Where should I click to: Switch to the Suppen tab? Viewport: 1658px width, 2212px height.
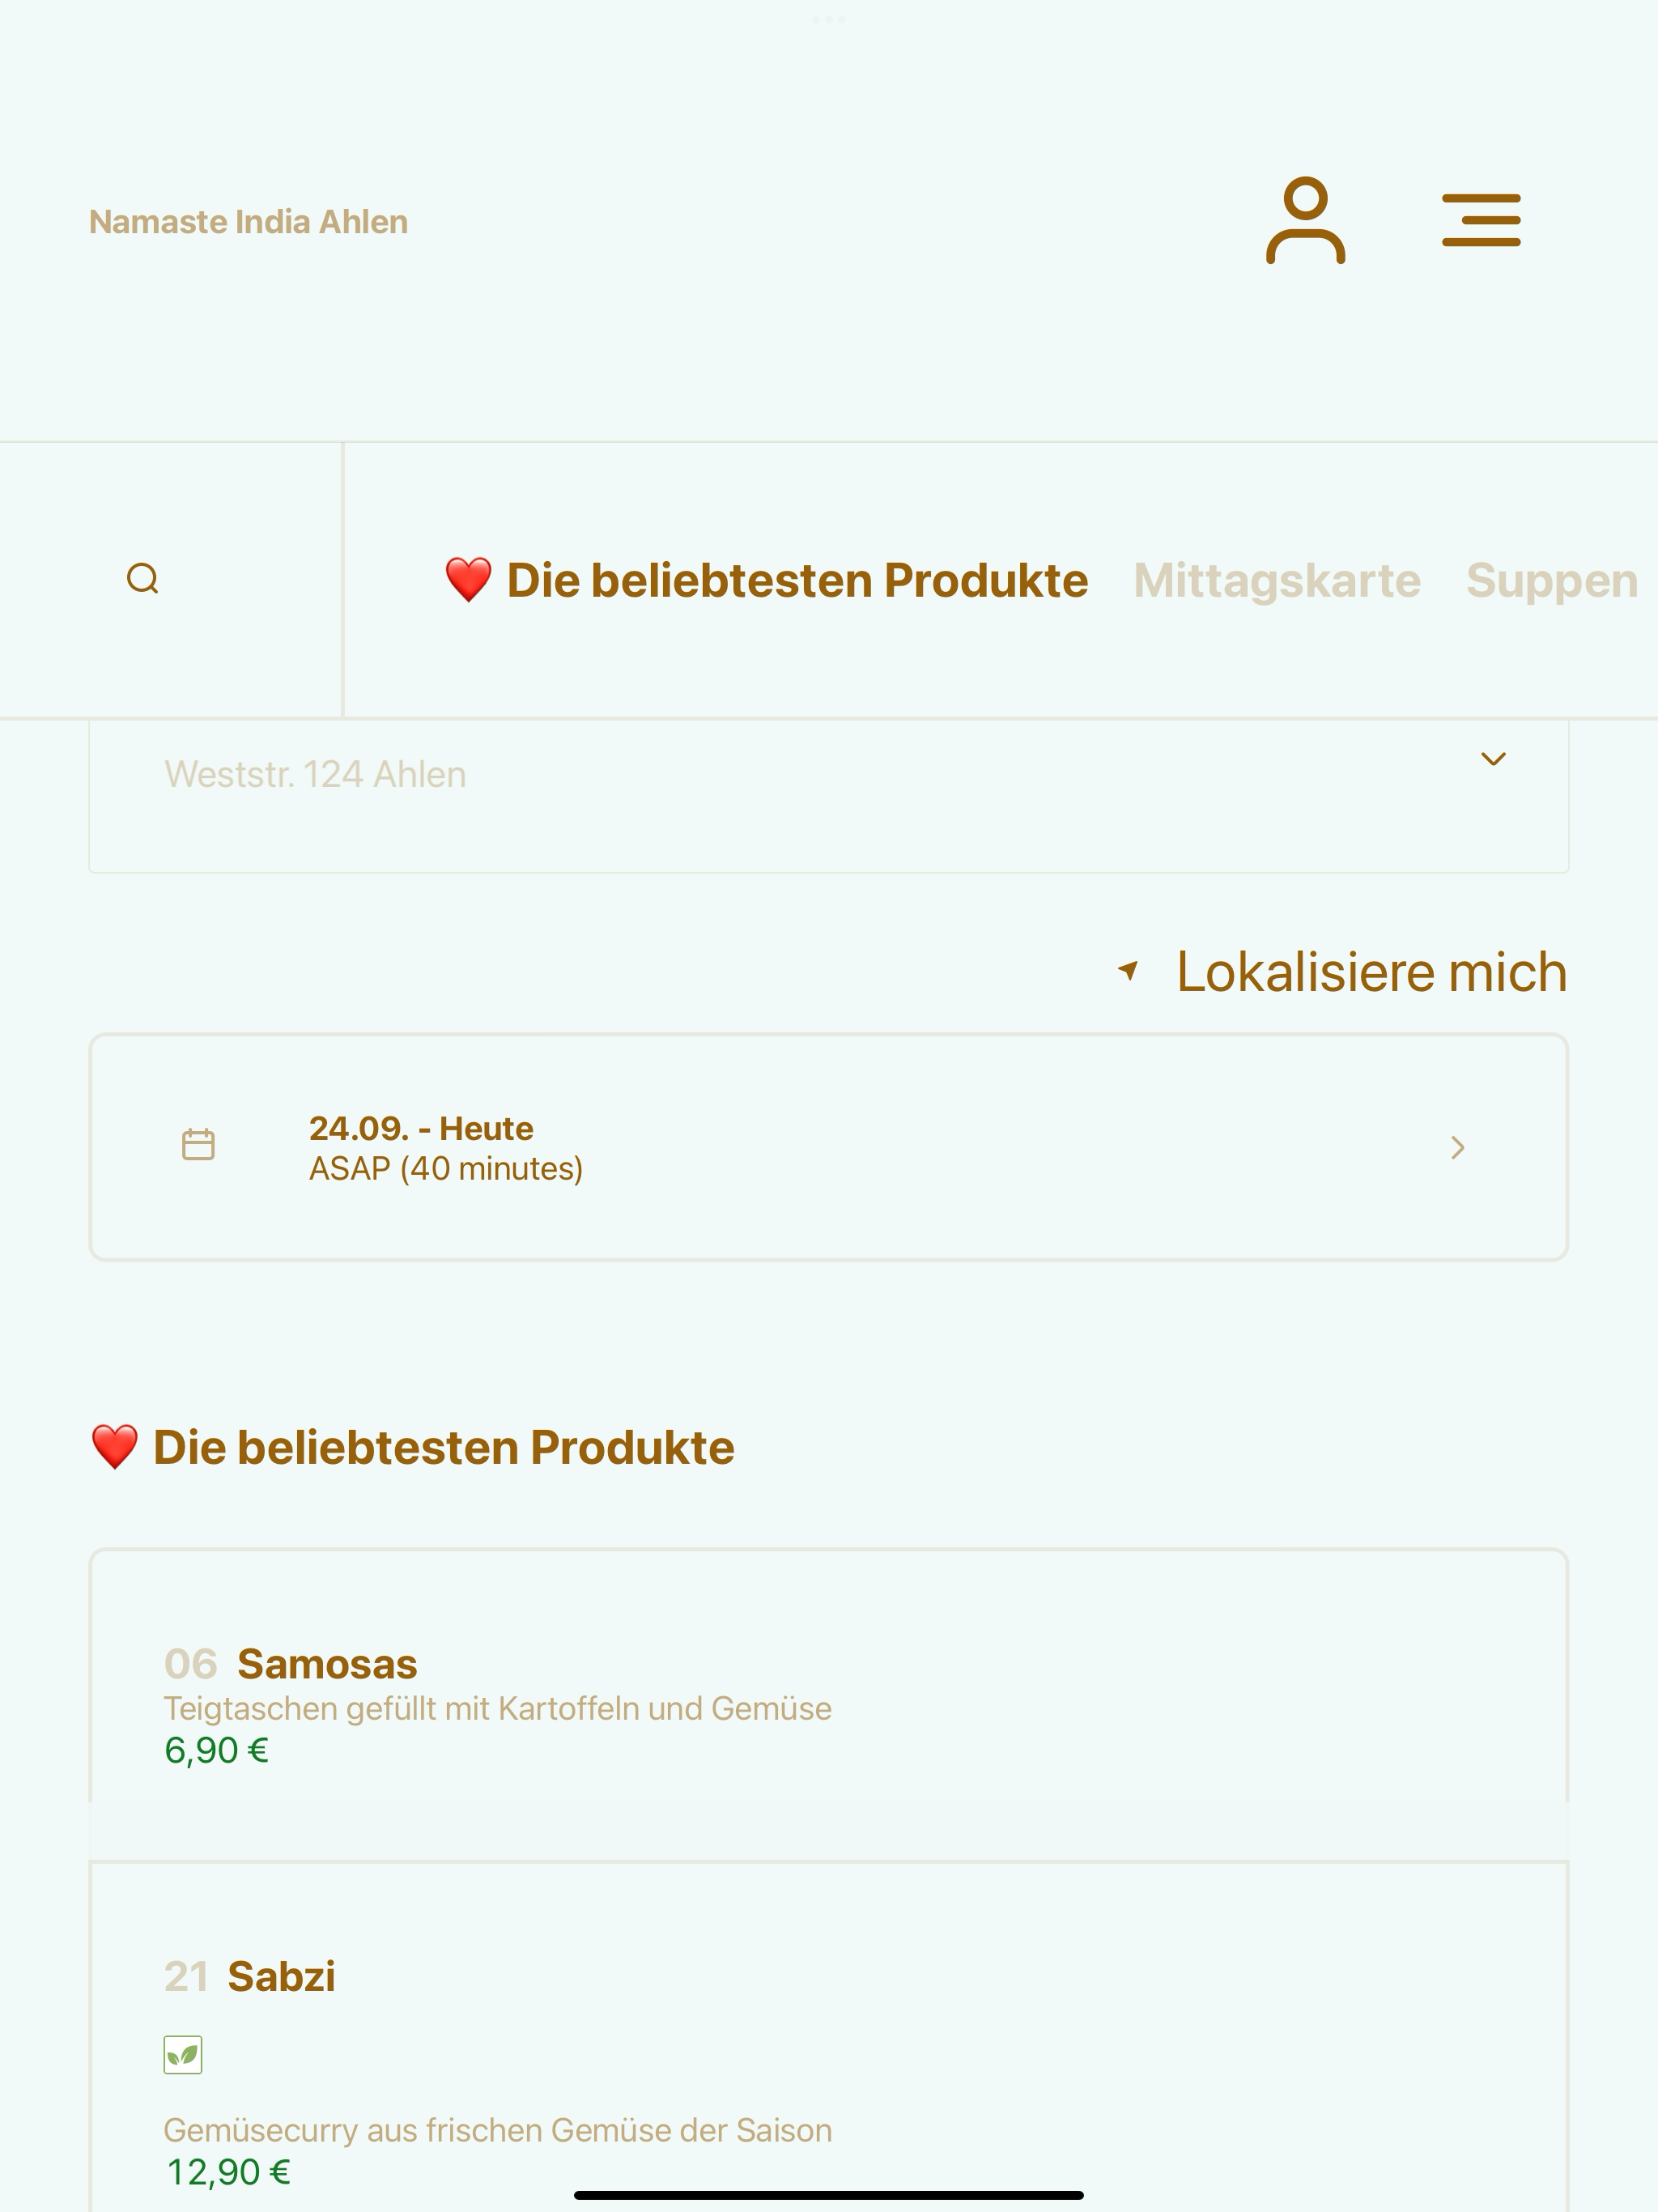(1552, 580)
